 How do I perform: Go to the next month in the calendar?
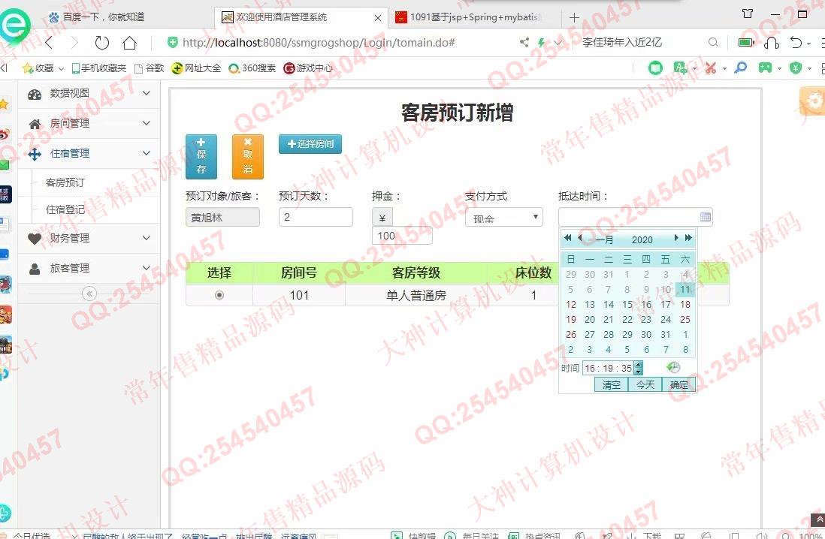676,238
